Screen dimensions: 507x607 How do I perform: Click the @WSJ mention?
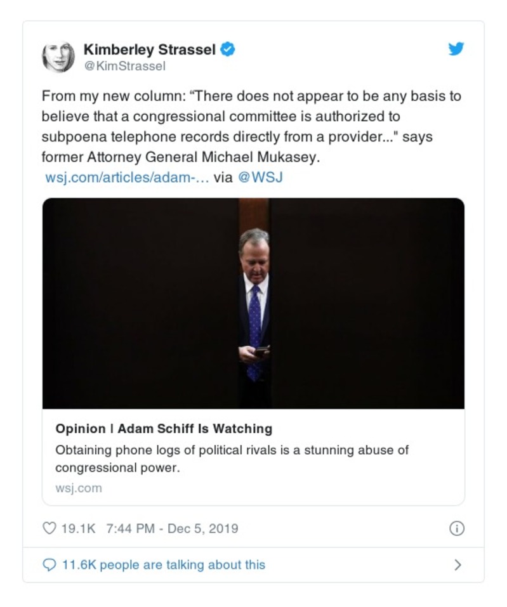(260, 178)
